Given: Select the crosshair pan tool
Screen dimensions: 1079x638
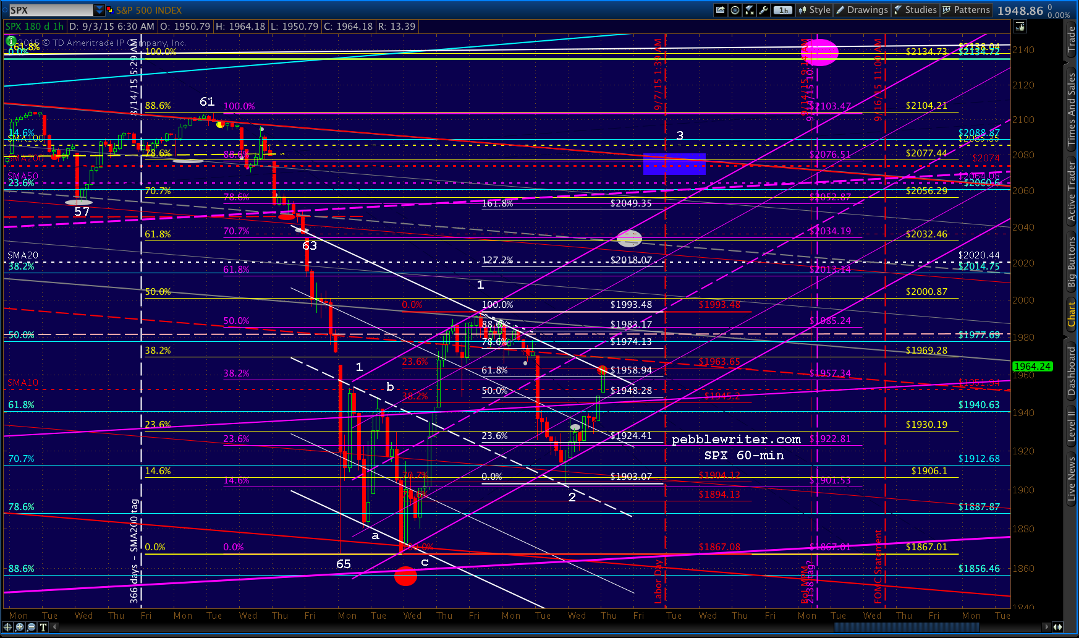Looking at the screenshot, I should click(8, 627).
